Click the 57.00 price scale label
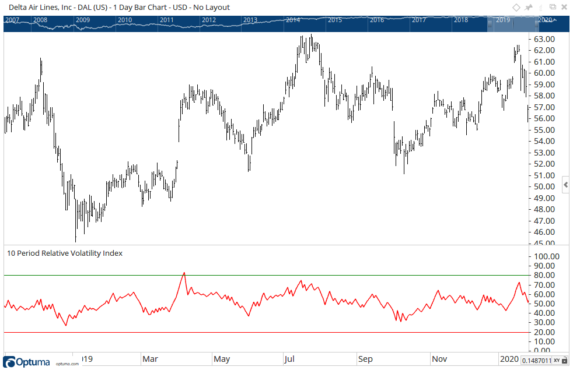573x370 pixels. click(544, 107)
